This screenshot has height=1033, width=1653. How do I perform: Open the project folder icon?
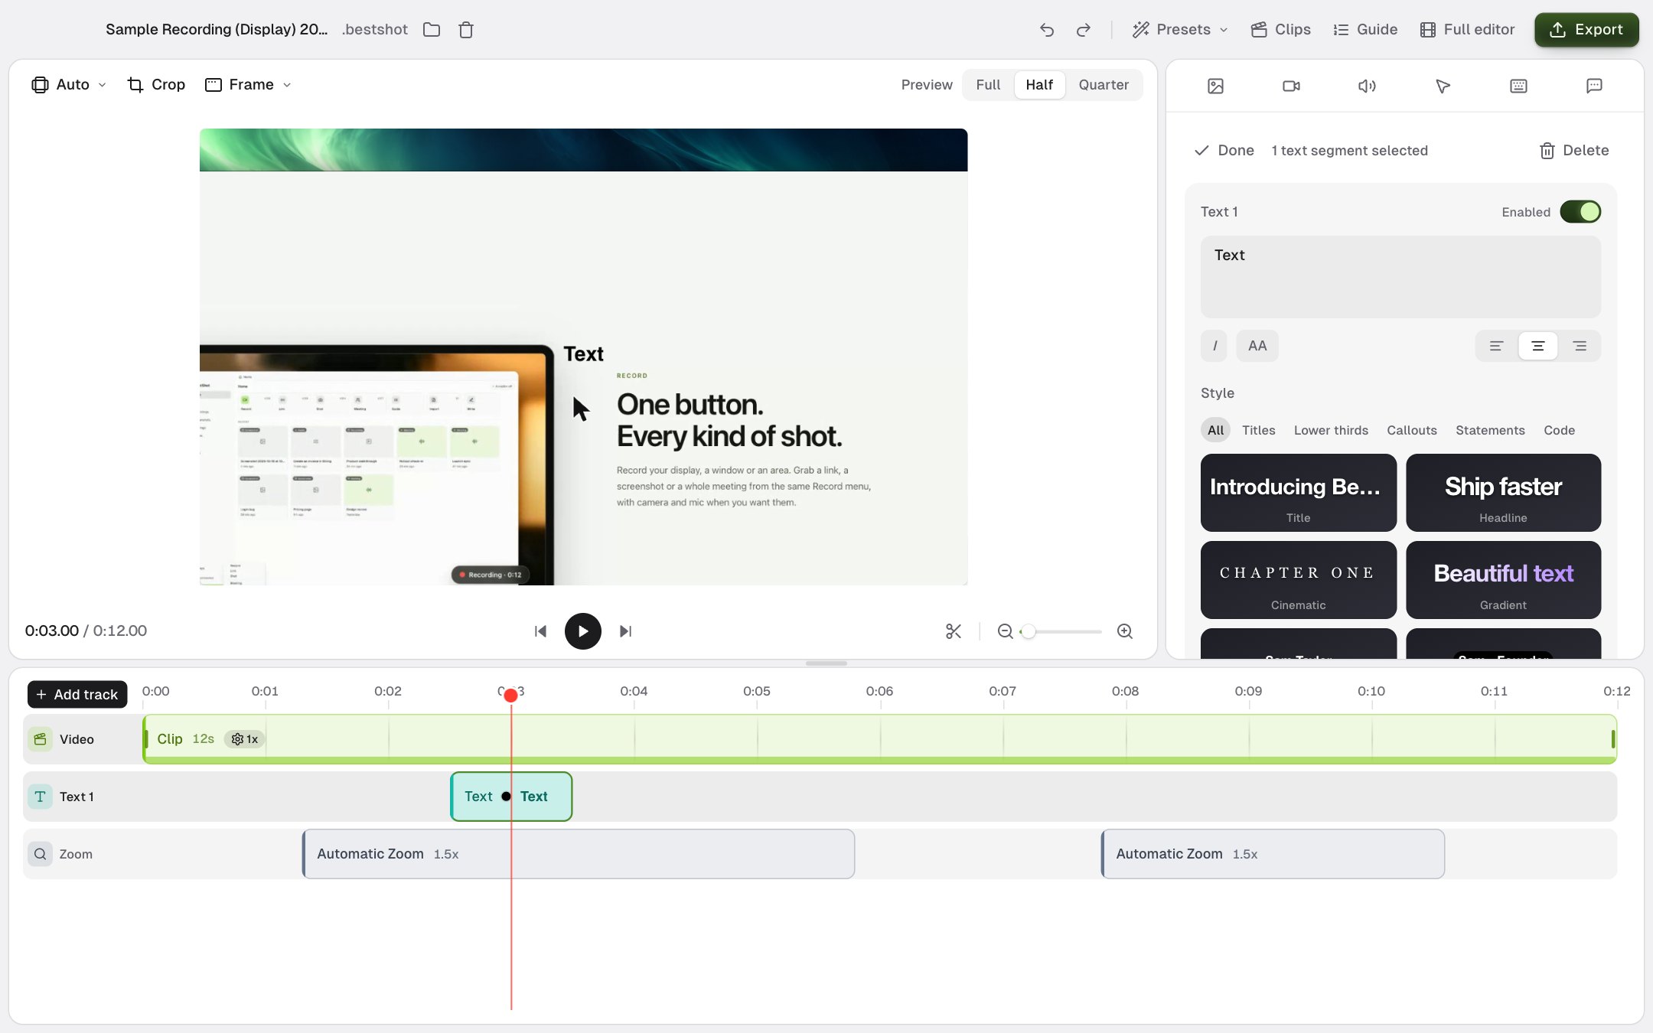pyautogui.click(x=432, y=30)
